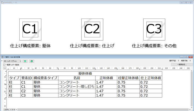
Task: Click the 0.75 cell in the C2 row
Action: point(128,91)
